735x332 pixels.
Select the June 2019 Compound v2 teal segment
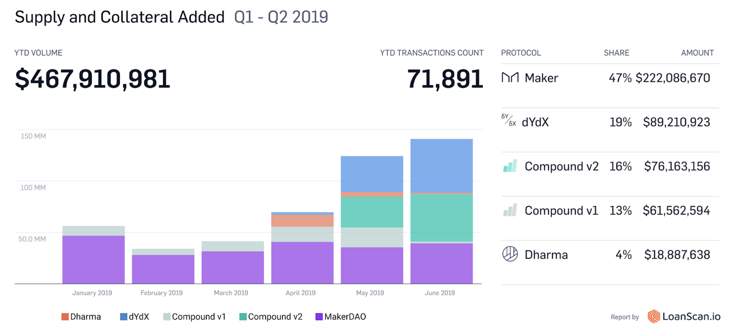(x=442, y=218)
